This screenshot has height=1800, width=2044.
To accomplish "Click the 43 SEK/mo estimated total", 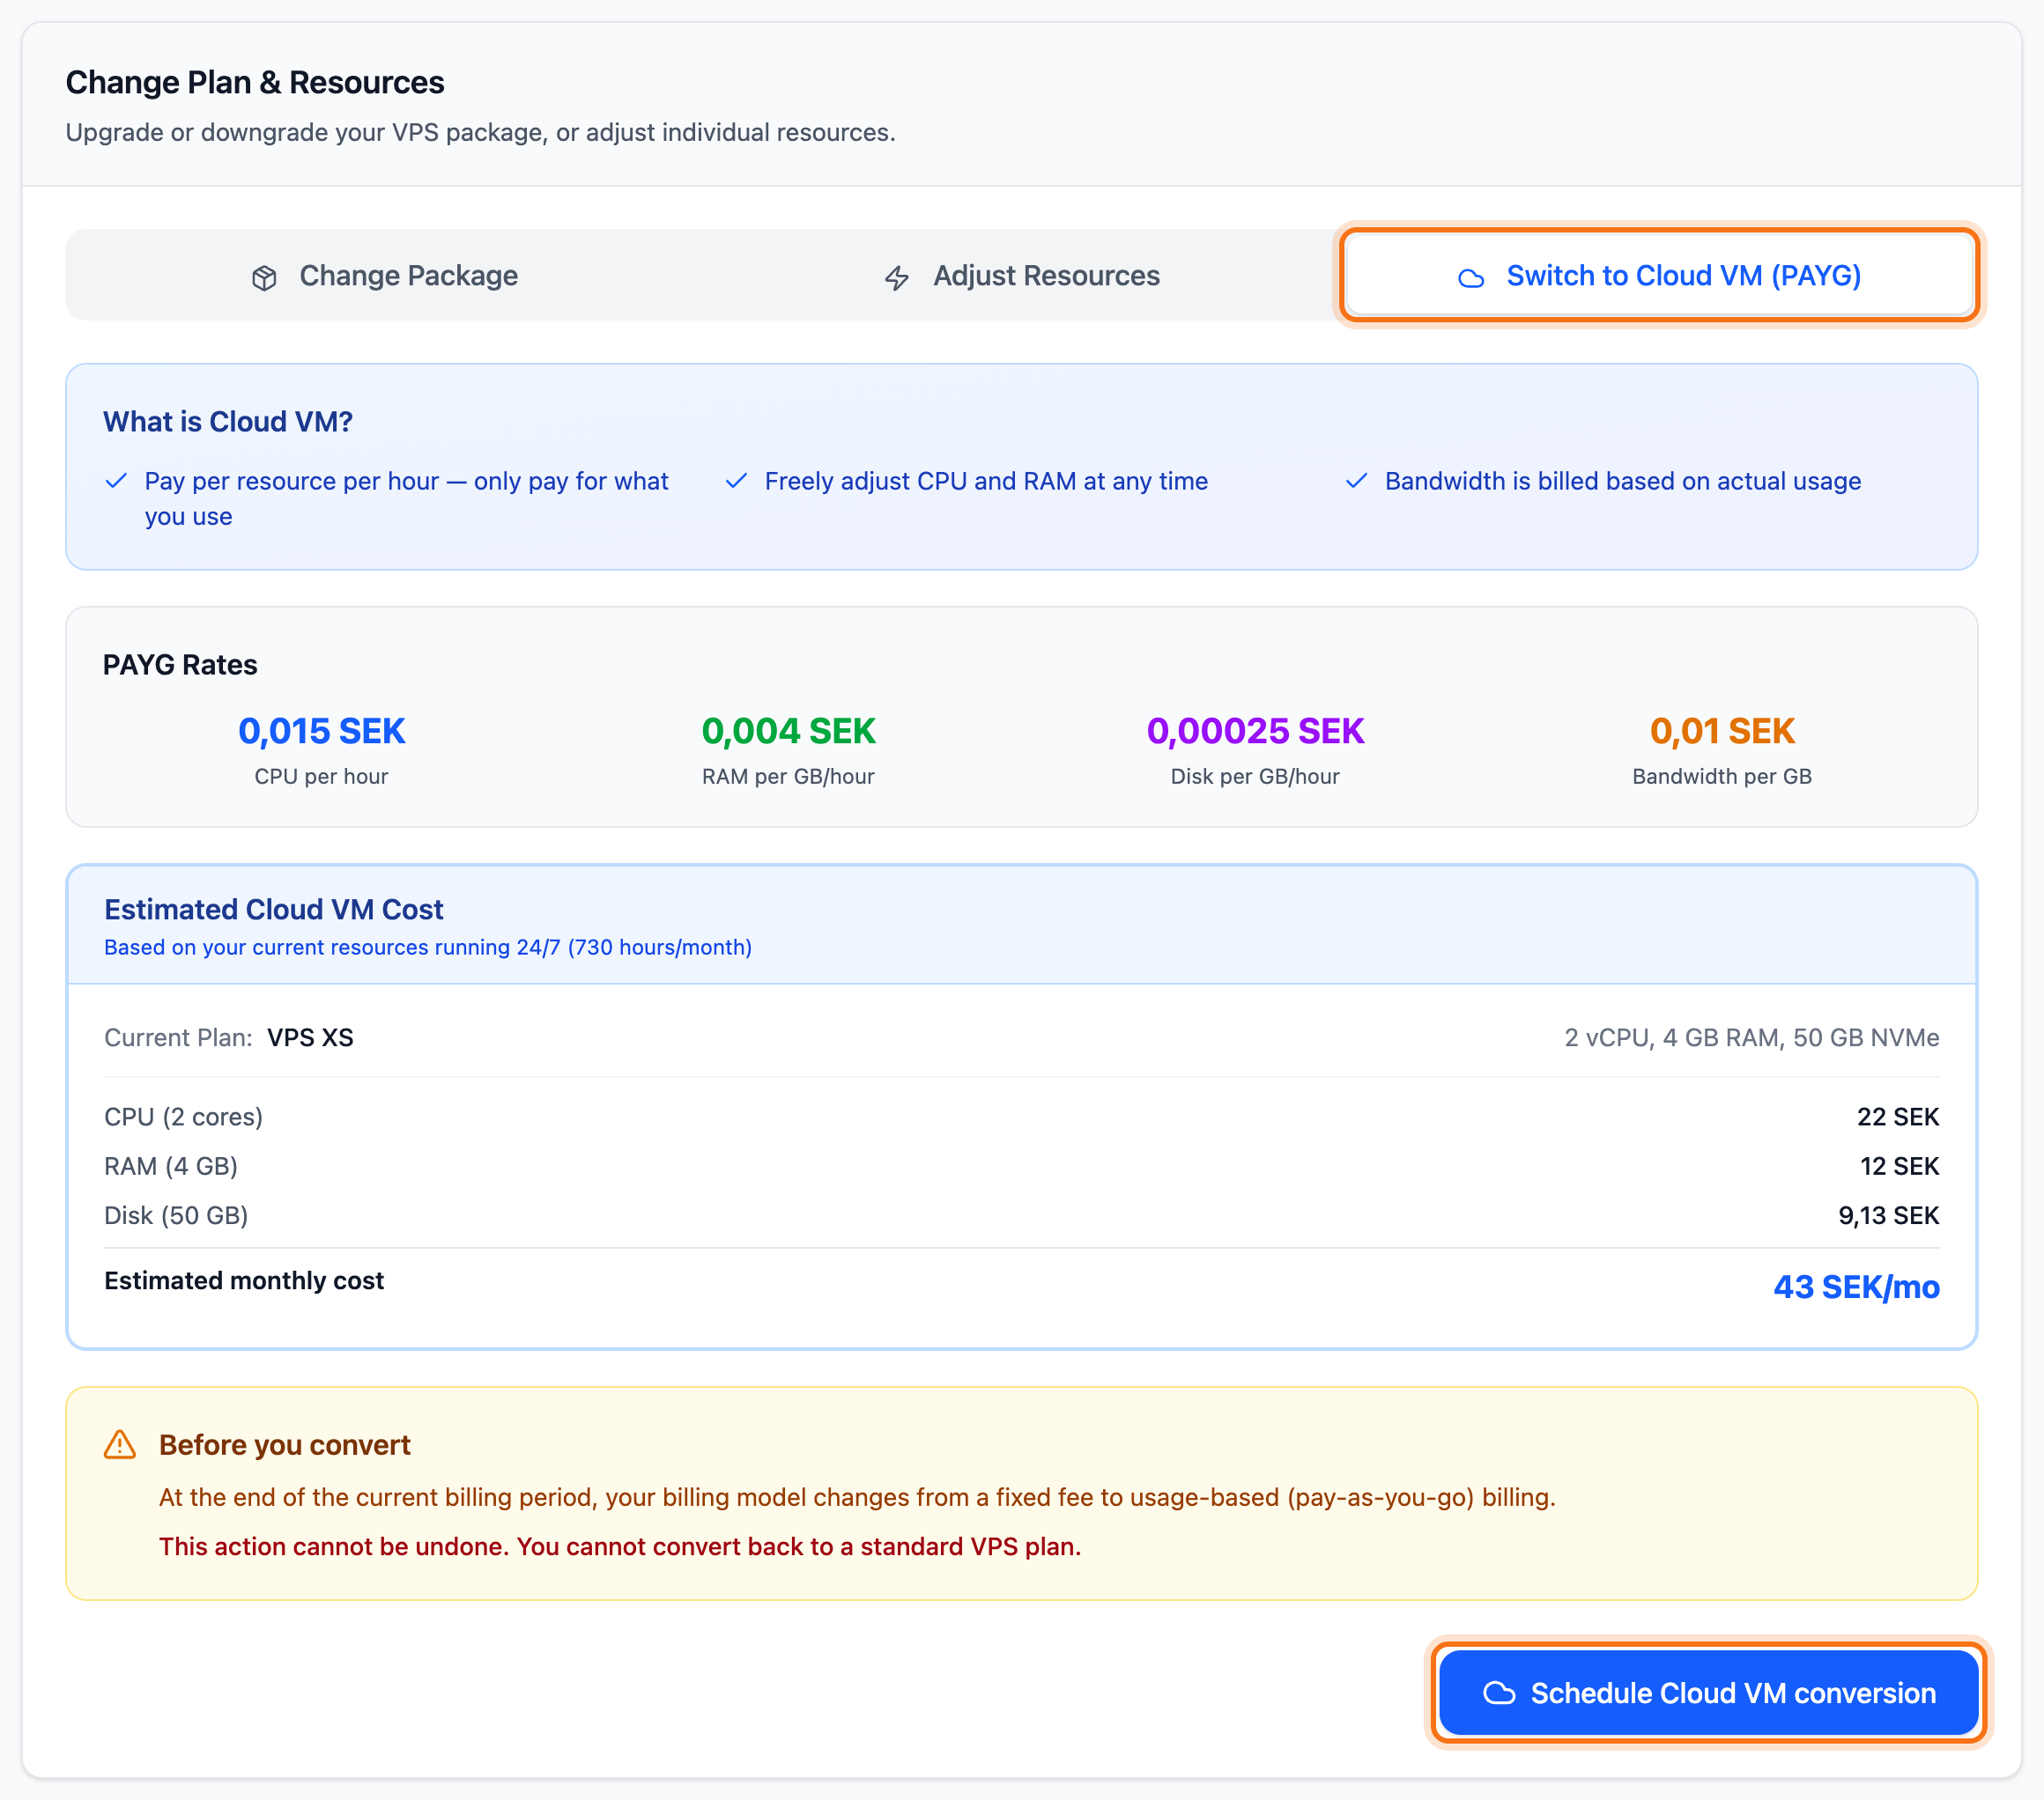I will [1856, 1287].
